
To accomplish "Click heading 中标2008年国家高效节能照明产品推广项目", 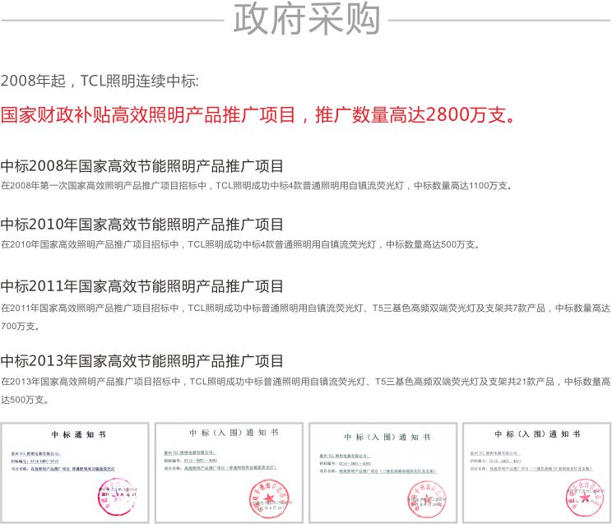I will click(142, 166).
